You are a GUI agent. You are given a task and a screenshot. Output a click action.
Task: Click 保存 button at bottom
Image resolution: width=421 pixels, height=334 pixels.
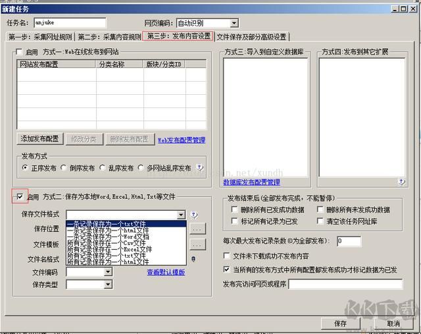coord(340,323)
